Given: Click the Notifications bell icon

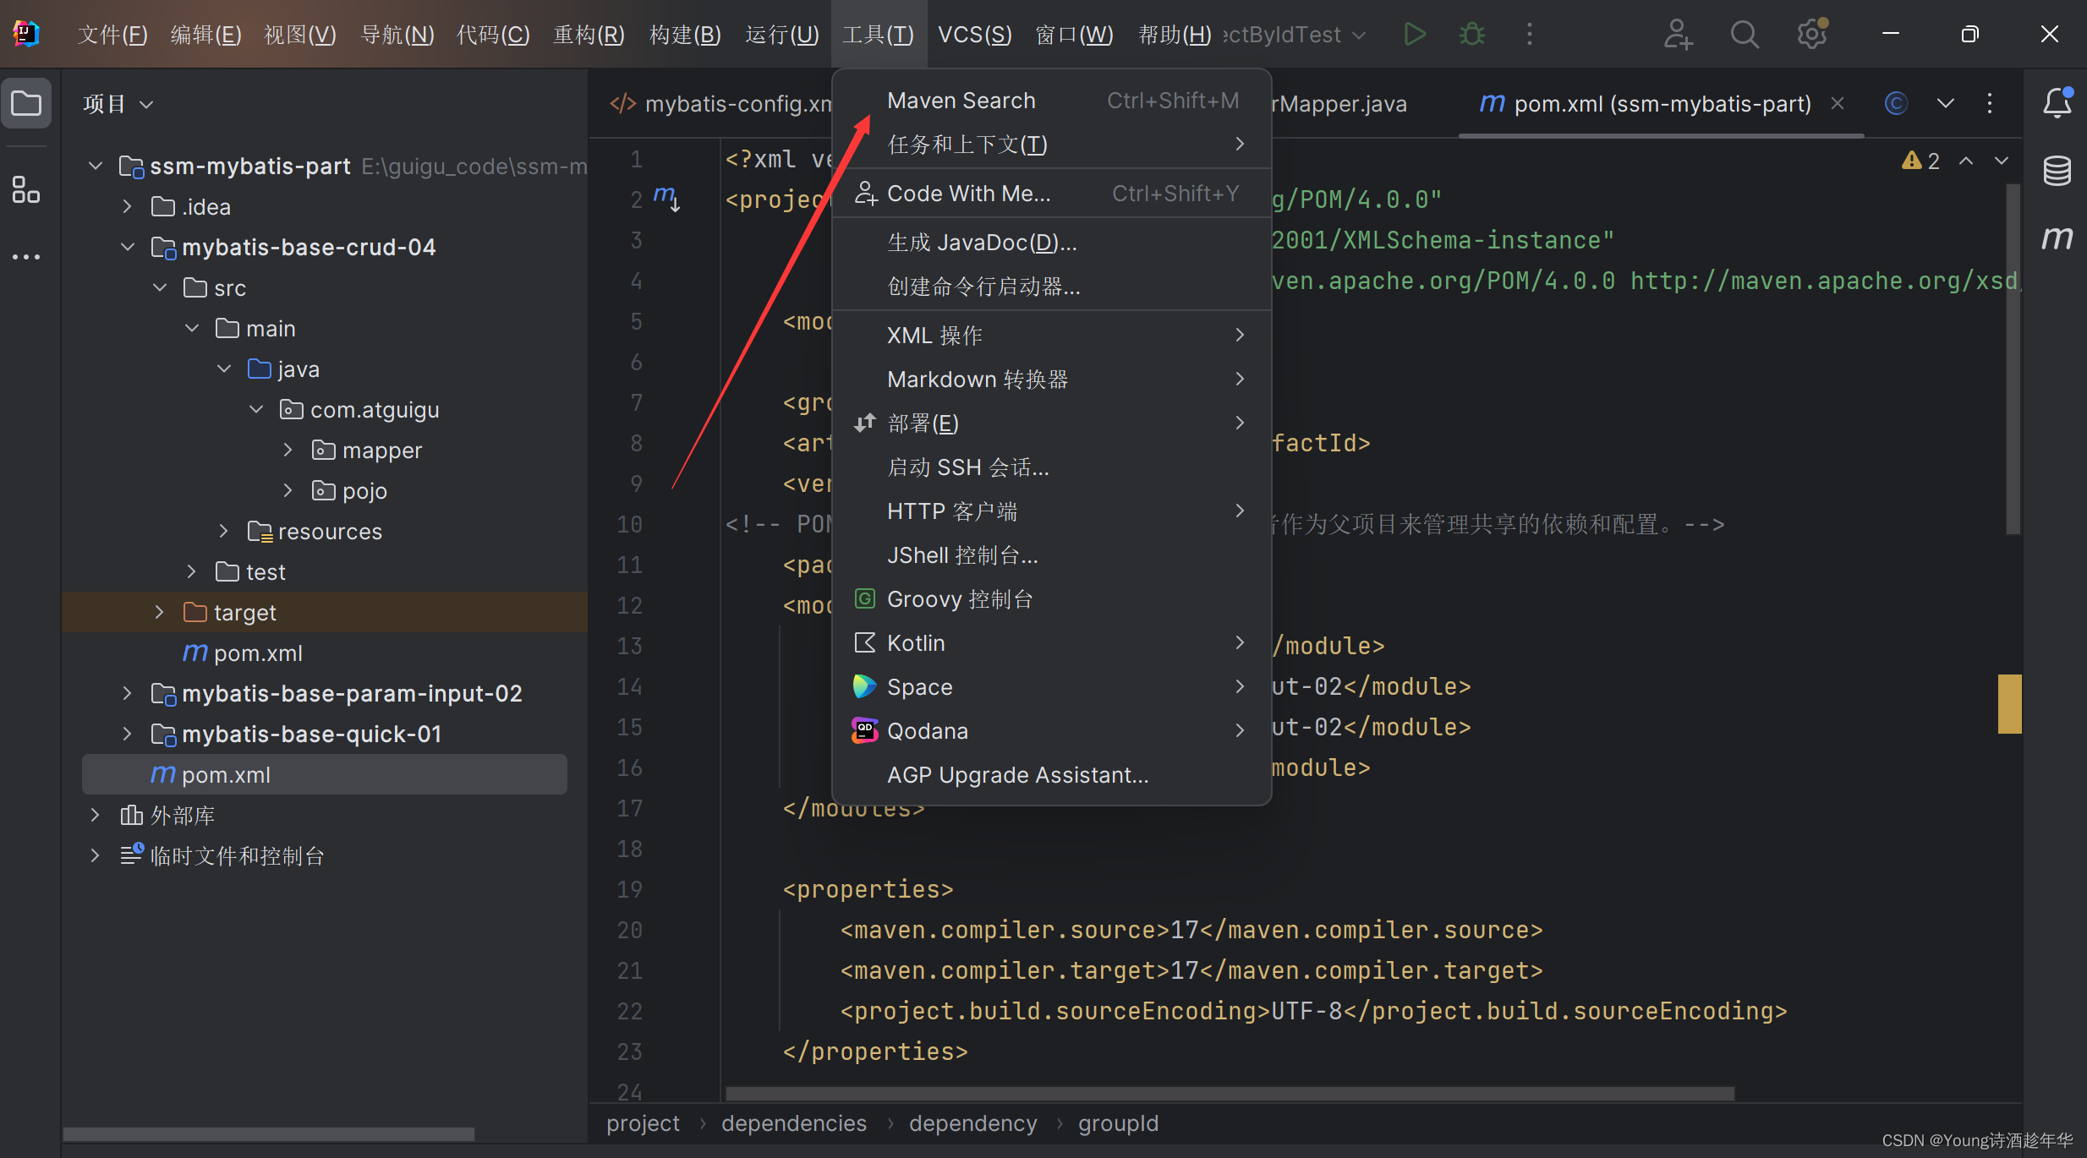Looking at the screenshot, I should [x=2057, y=103].
